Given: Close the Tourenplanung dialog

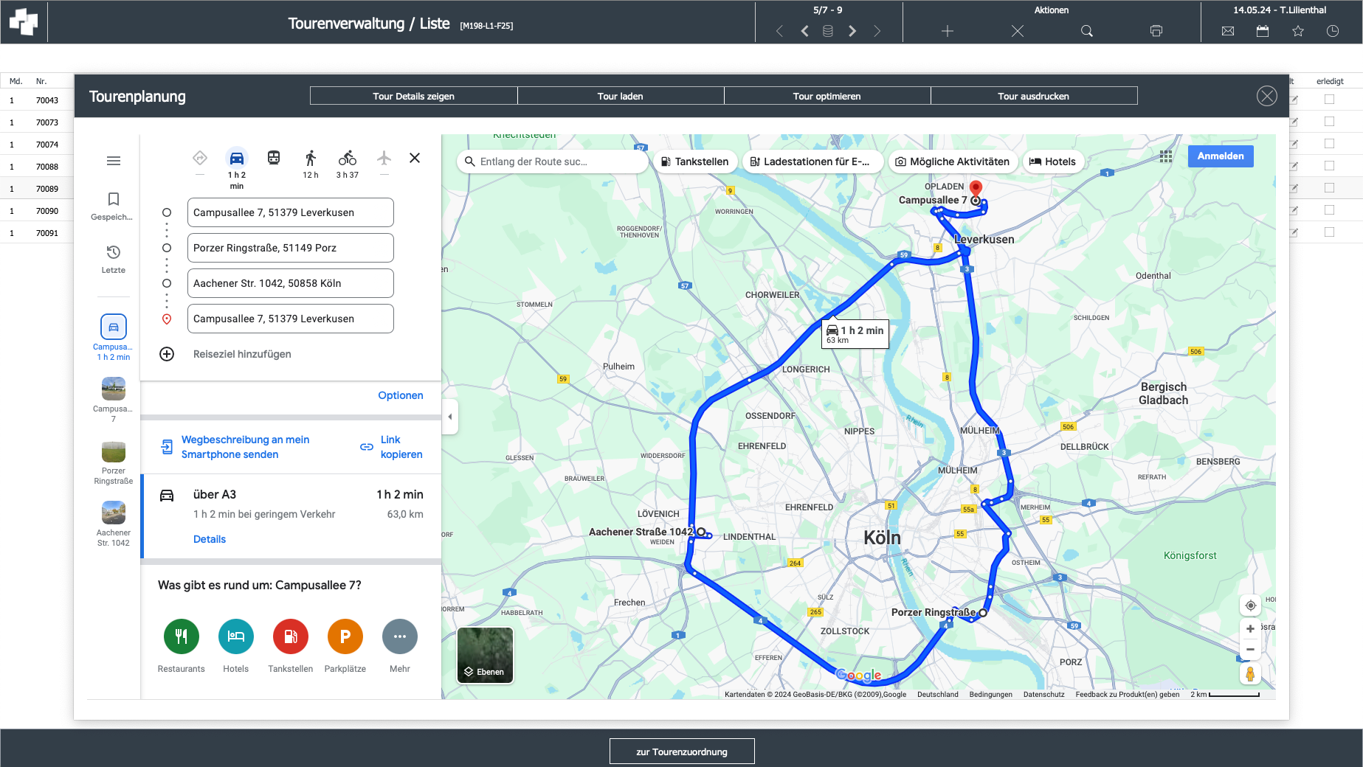Looking at the screenshot, I should pyautogui.click(x=1267, y=96).
